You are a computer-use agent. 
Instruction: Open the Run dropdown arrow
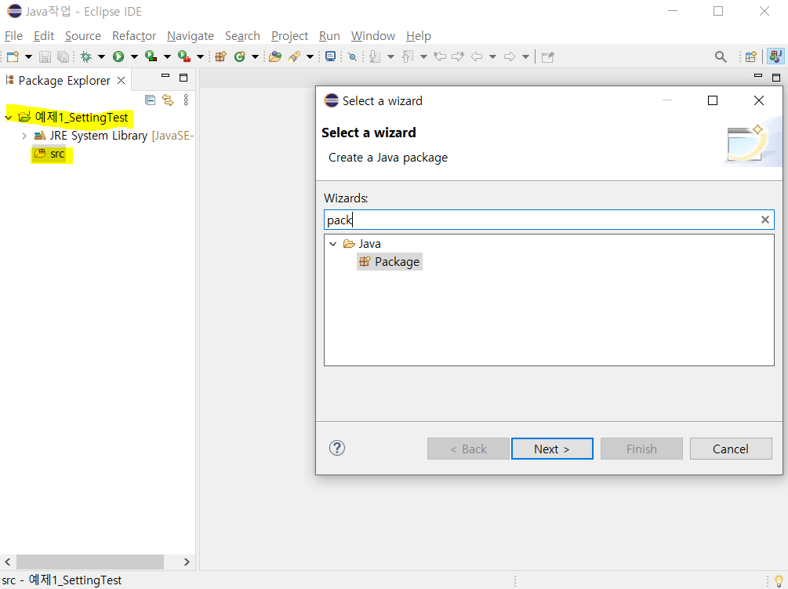click(x=134, y=56)
